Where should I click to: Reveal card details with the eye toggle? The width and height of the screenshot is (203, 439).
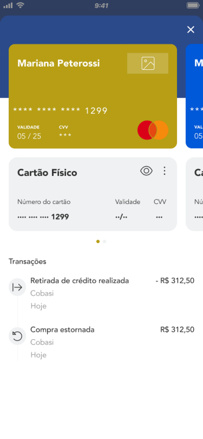pos(146,171)
